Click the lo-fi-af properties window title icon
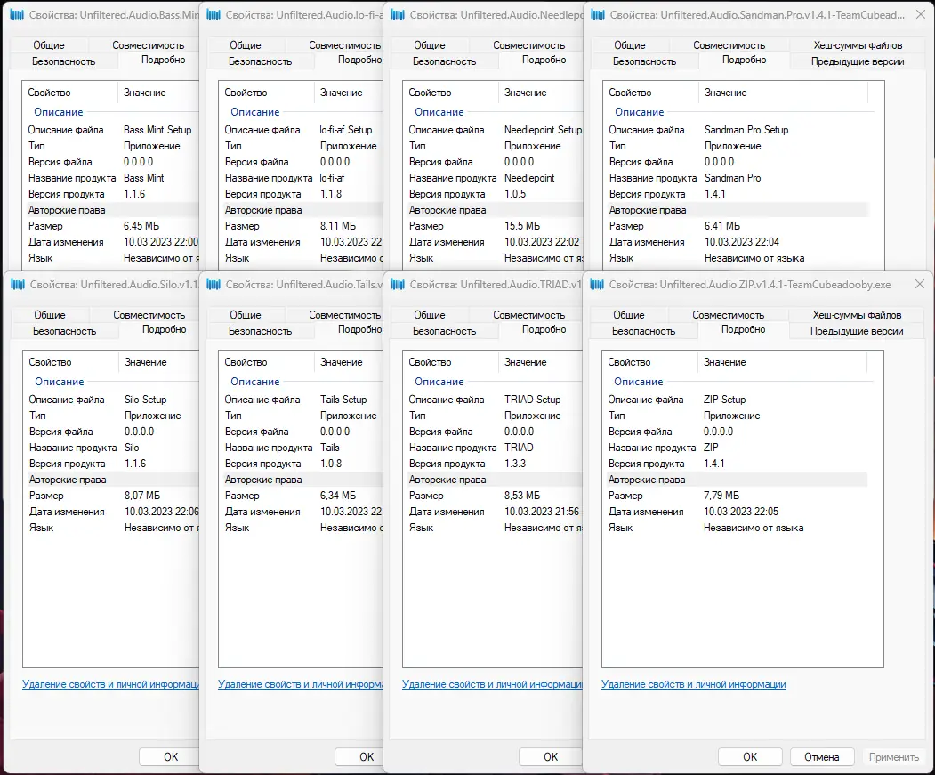Screen dimensions: 935x775 (214, 15)
